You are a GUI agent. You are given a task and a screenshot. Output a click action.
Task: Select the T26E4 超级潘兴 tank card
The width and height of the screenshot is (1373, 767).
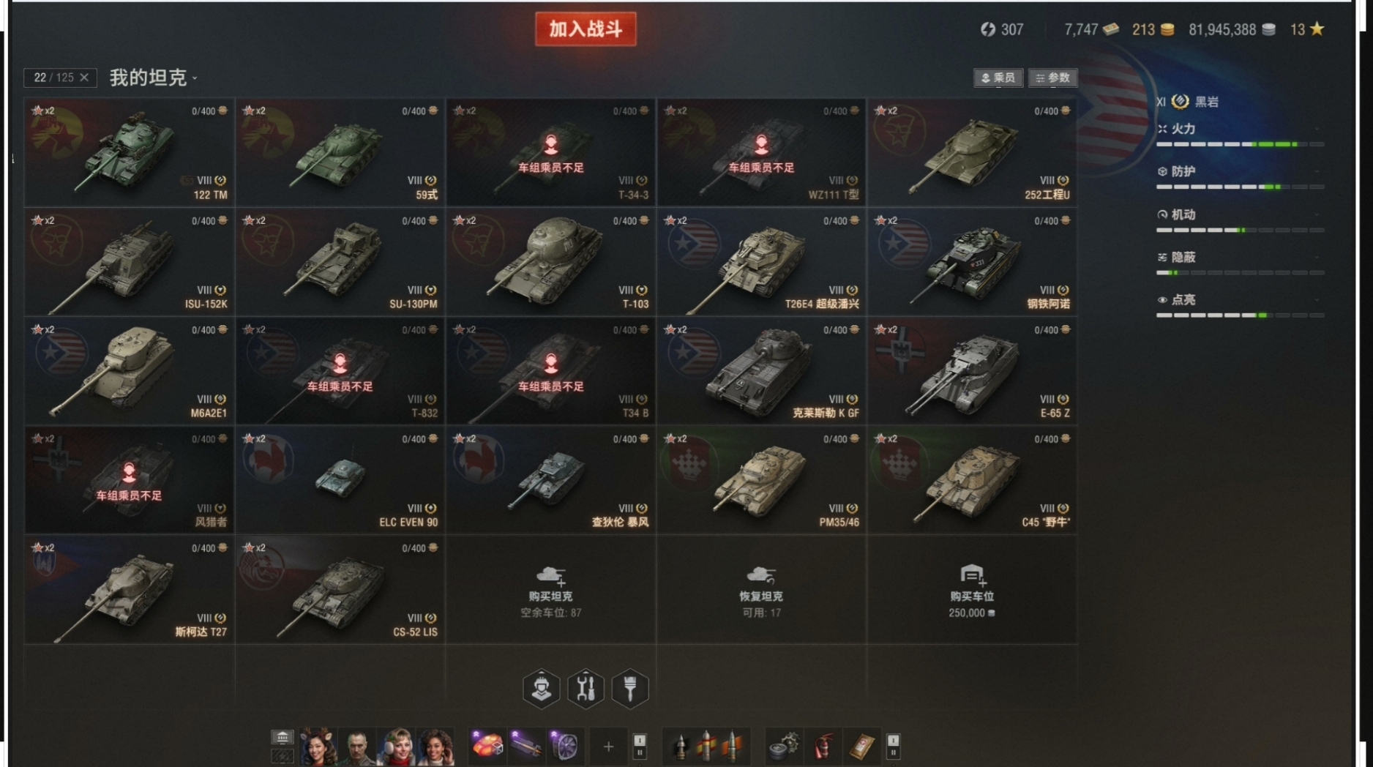tap(761, 262)
